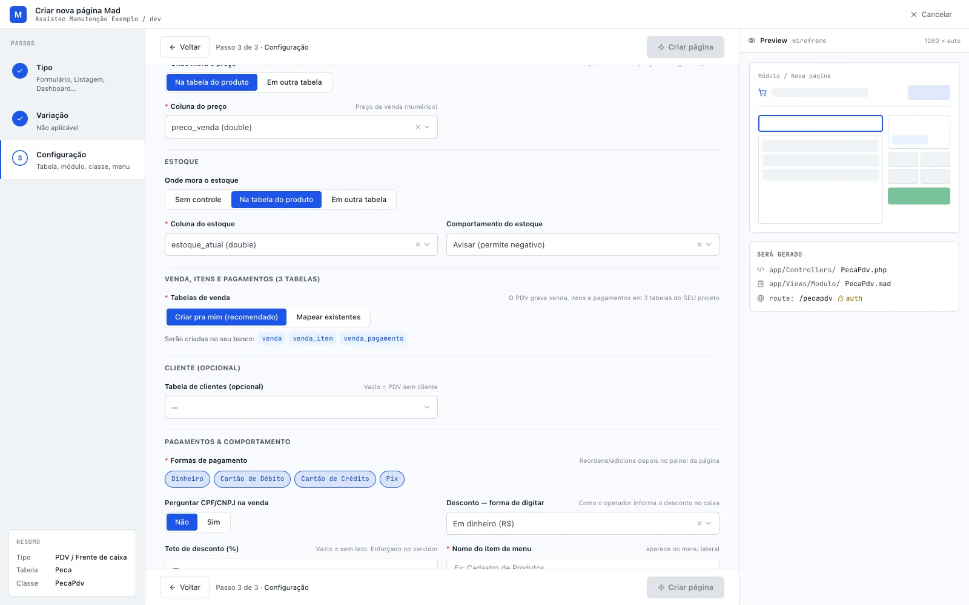
Task: Open Tabela de clientes dropdown
Action: pyautogui.click(x=301, y=407)
